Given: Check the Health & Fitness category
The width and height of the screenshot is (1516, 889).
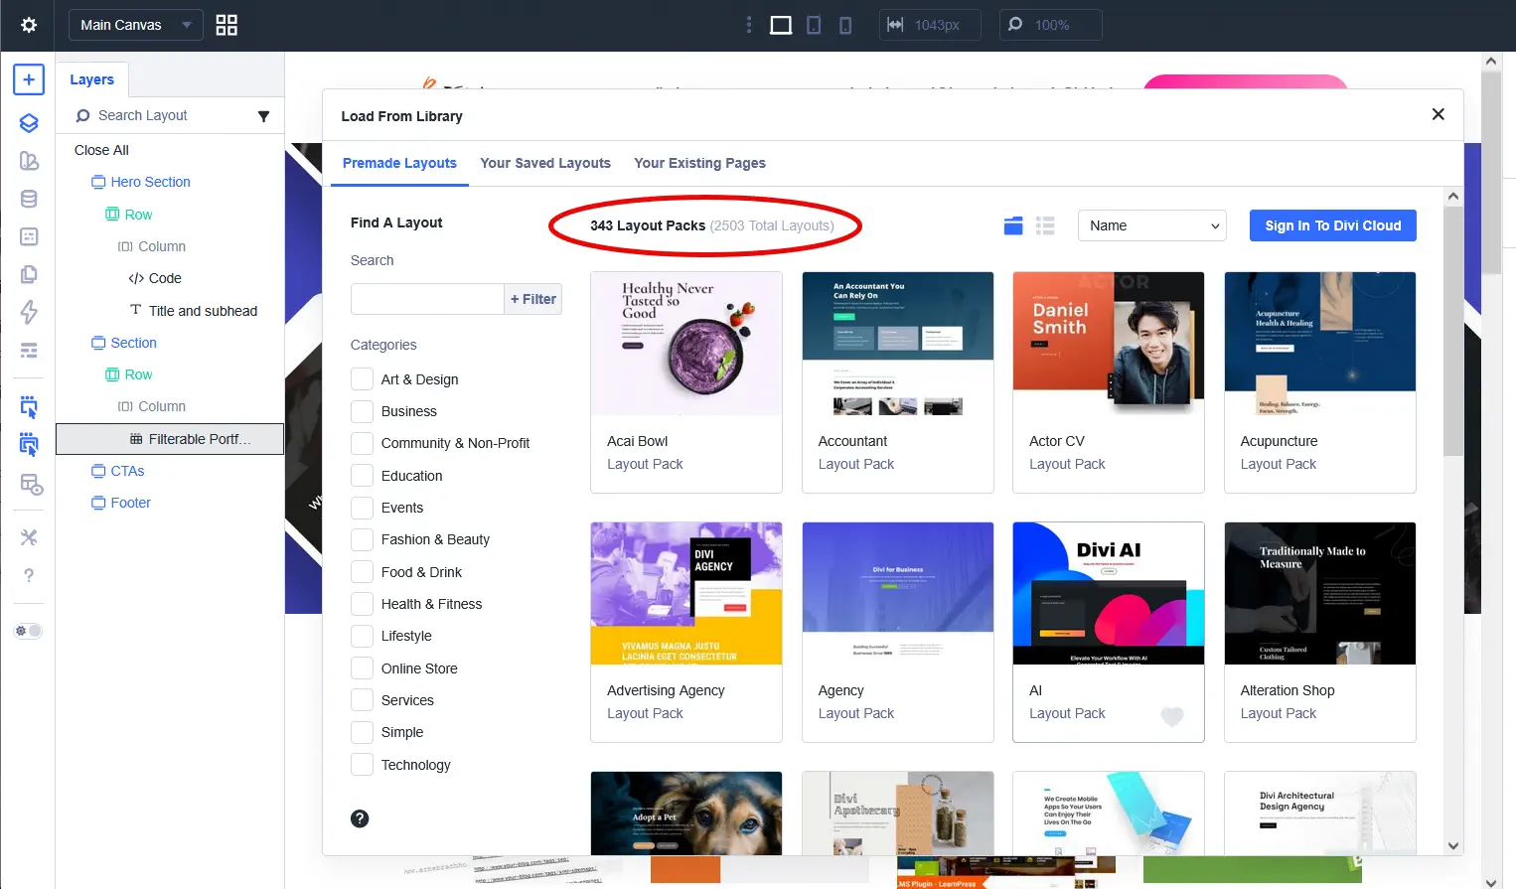Looking at the screenshot, I should coord(362,604).
